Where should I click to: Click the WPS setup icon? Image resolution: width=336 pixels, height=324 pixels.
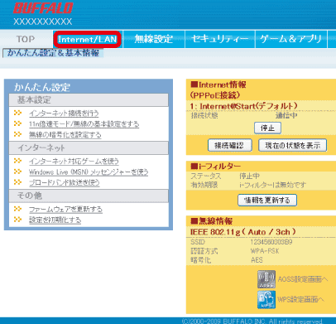coord(266,299)
